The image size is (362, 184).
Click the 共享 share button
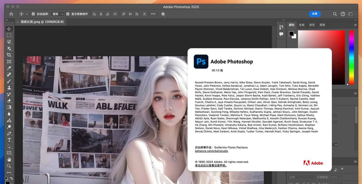click(x=315, y=14)
